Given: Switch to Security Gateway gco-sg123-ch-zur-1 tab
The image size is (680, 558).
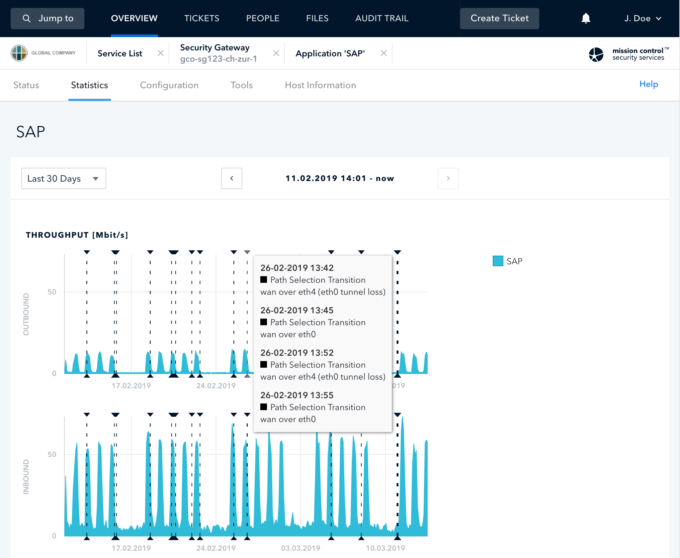Looking at the screenshot, I should coord(218,53).
